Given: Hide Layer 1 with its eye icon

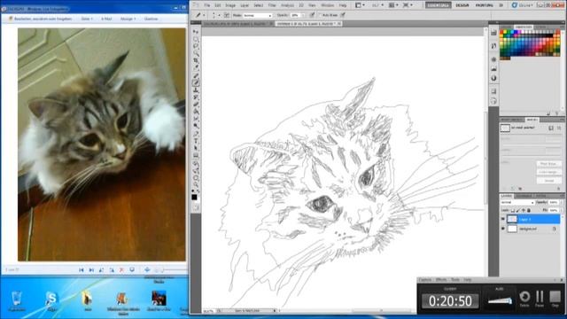Looking at the screenshot, I should click(x=503, y=219).
